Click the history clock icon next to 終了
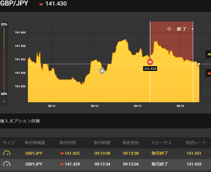Image resolution: width=211 pixels, height=172 pixels. coord(169,29)
